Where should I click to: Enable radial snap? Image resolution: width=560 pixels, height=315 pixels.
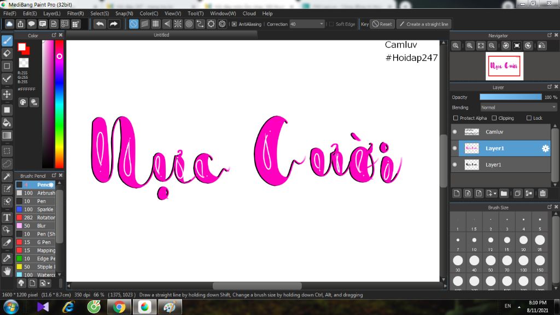178,24
